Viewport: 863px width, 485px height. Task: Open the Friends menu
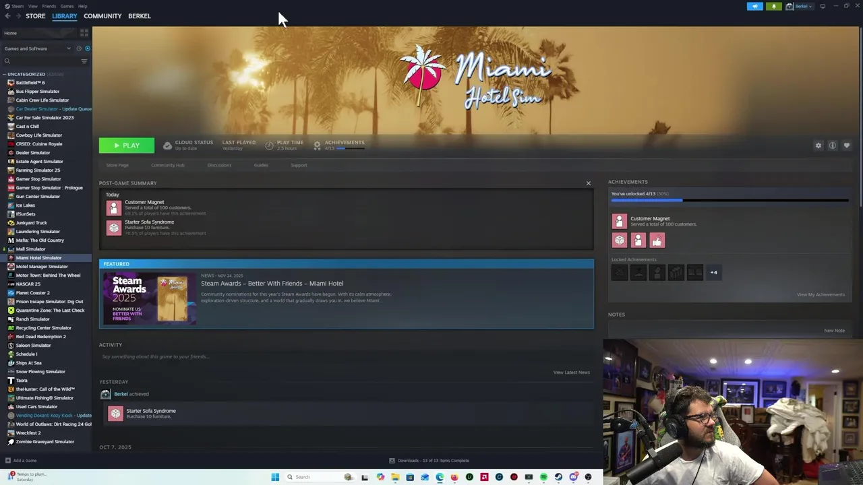[x=49, y=6]
